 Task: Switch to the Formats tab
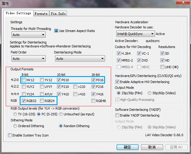41,14
